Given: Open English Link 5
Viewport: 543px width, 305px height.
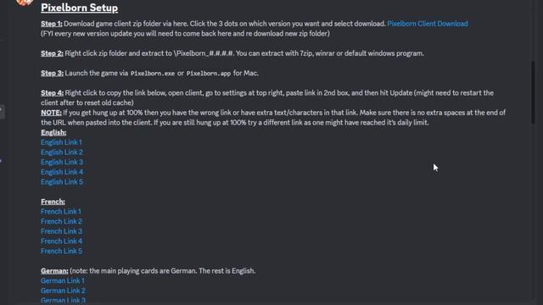Looking at the screenshot, I should click(62, 182).
